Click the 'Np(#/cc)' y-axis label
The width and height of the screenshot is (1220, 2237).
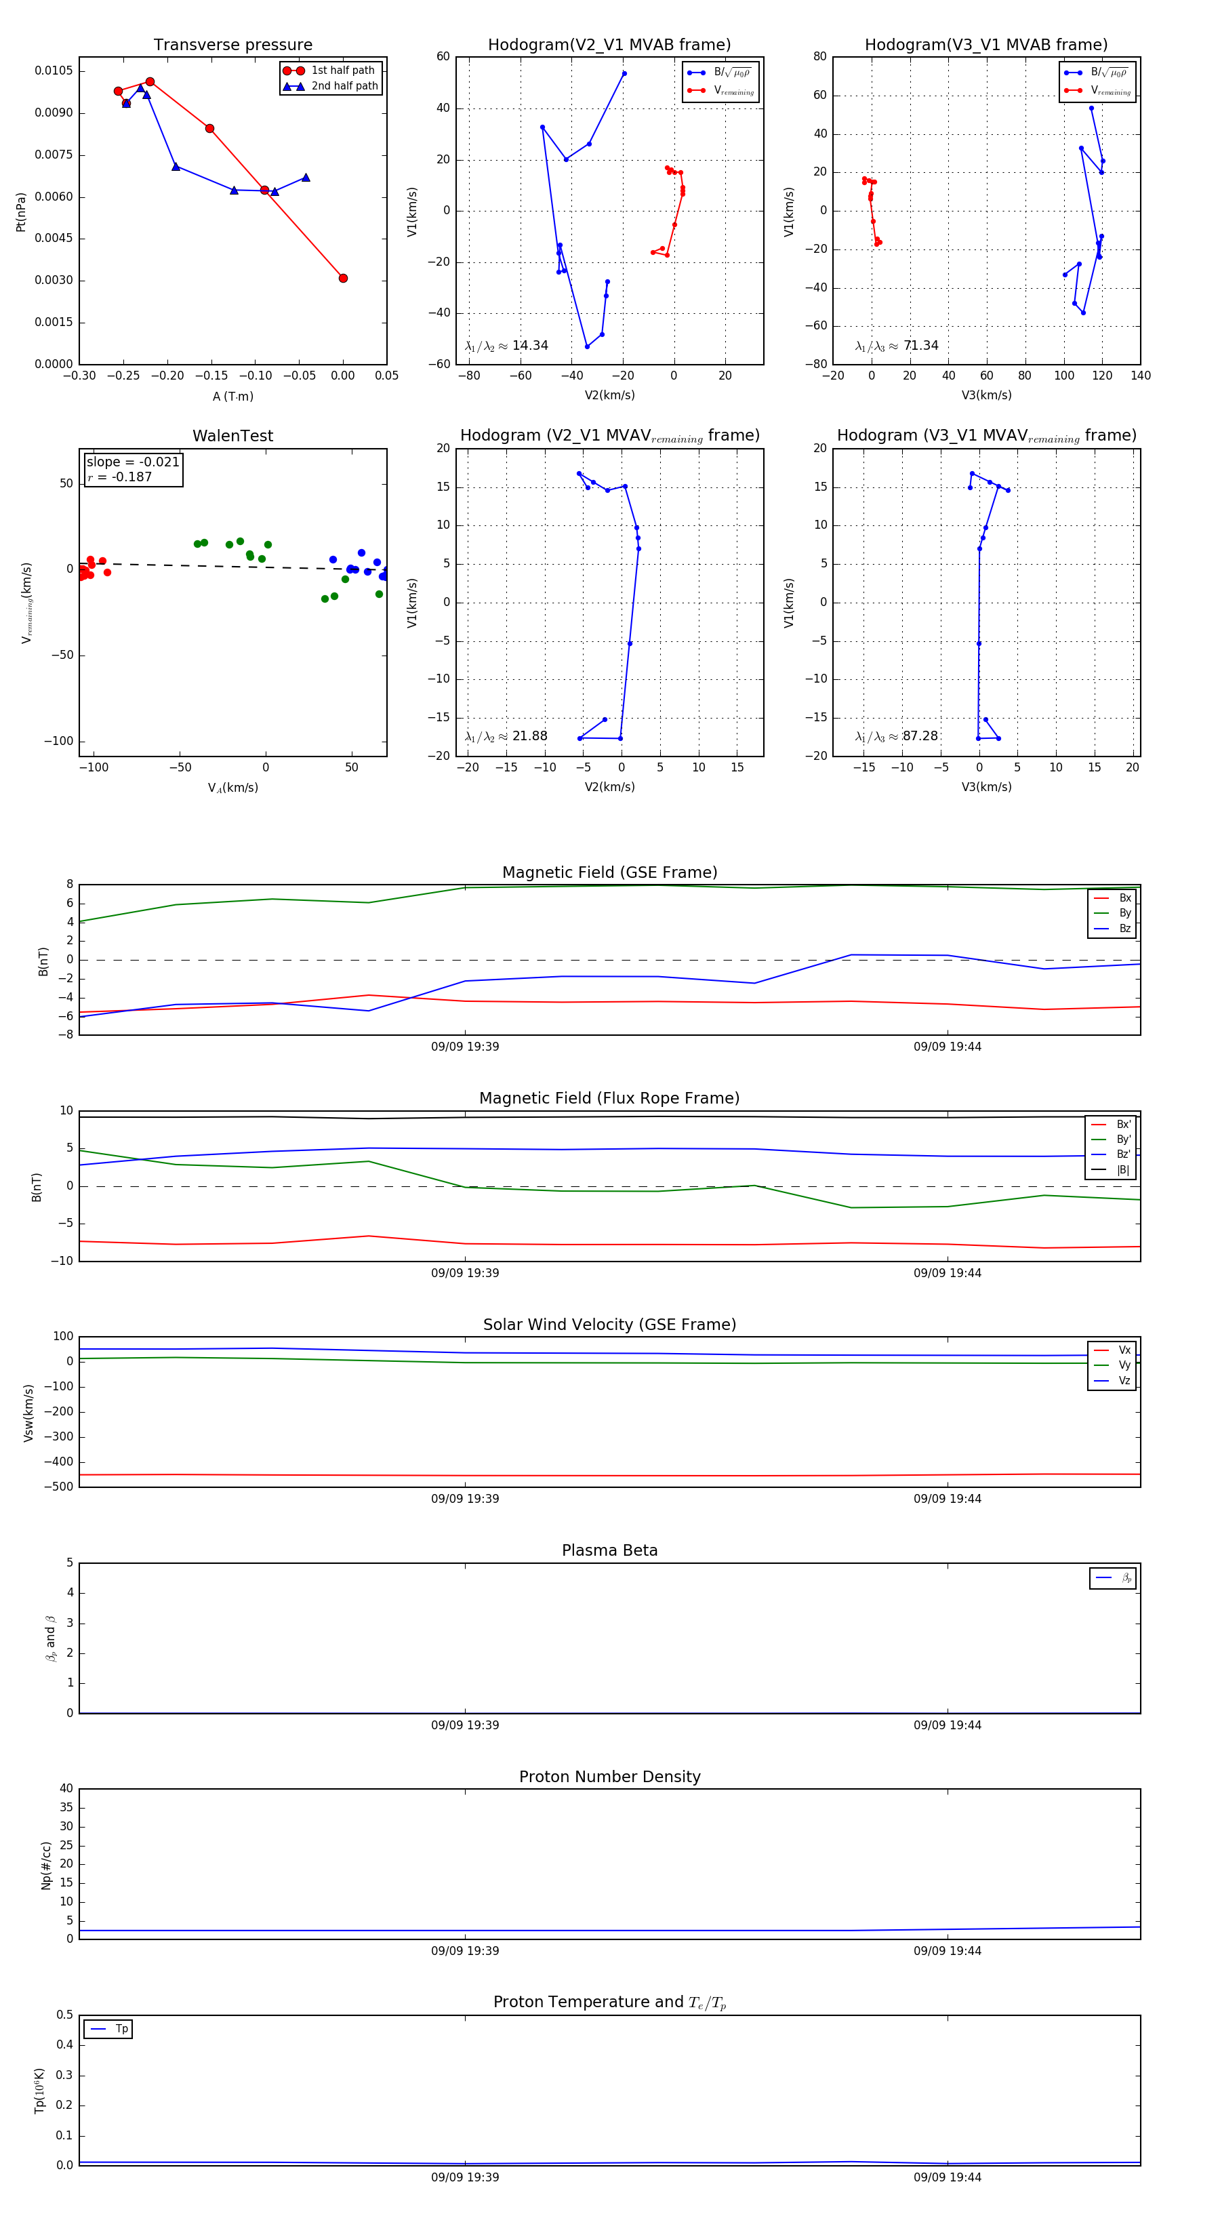pos(46,1864)
